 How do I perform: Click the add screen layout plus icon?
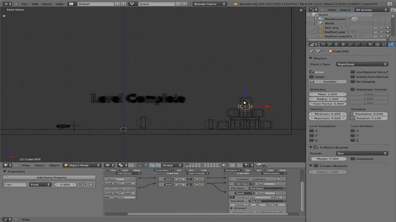click(x=118, y=4)
